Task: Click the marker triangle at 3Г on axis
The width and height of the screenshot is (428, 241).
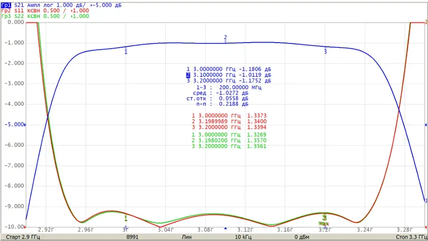Action: [126, 226]
